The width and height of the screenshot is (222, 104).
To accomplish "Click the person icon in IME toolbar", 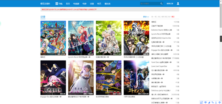I will pos(216,102).
